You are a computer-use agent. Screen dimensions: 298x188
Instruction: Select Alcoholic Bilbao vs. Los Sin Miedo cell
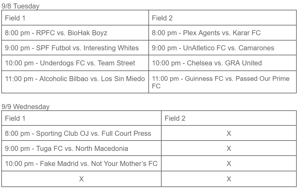(x=75, y=82)
